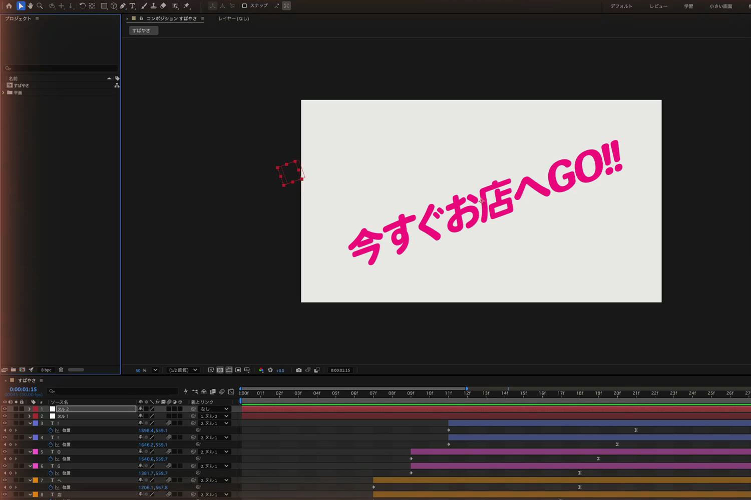Select the Clone Stamp tool
The height and width of the screenshot is (500, 751).
click(153, 6)
